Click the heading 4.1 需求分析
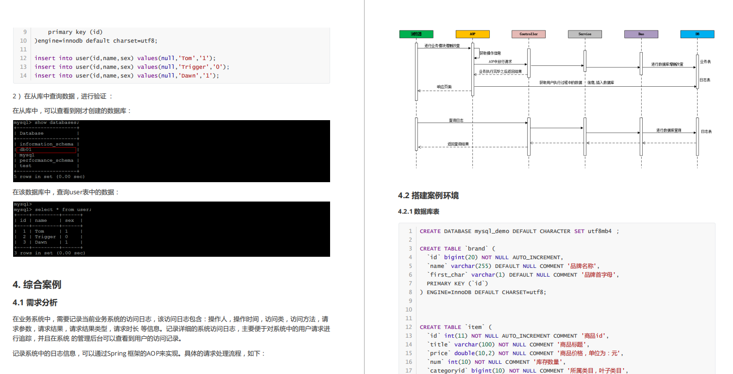 (x=35, y=302)
